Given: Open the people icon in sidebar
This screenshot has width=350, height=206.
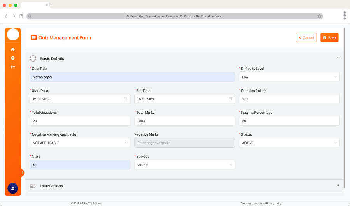Looking at the screenshot, I should 13,67.
